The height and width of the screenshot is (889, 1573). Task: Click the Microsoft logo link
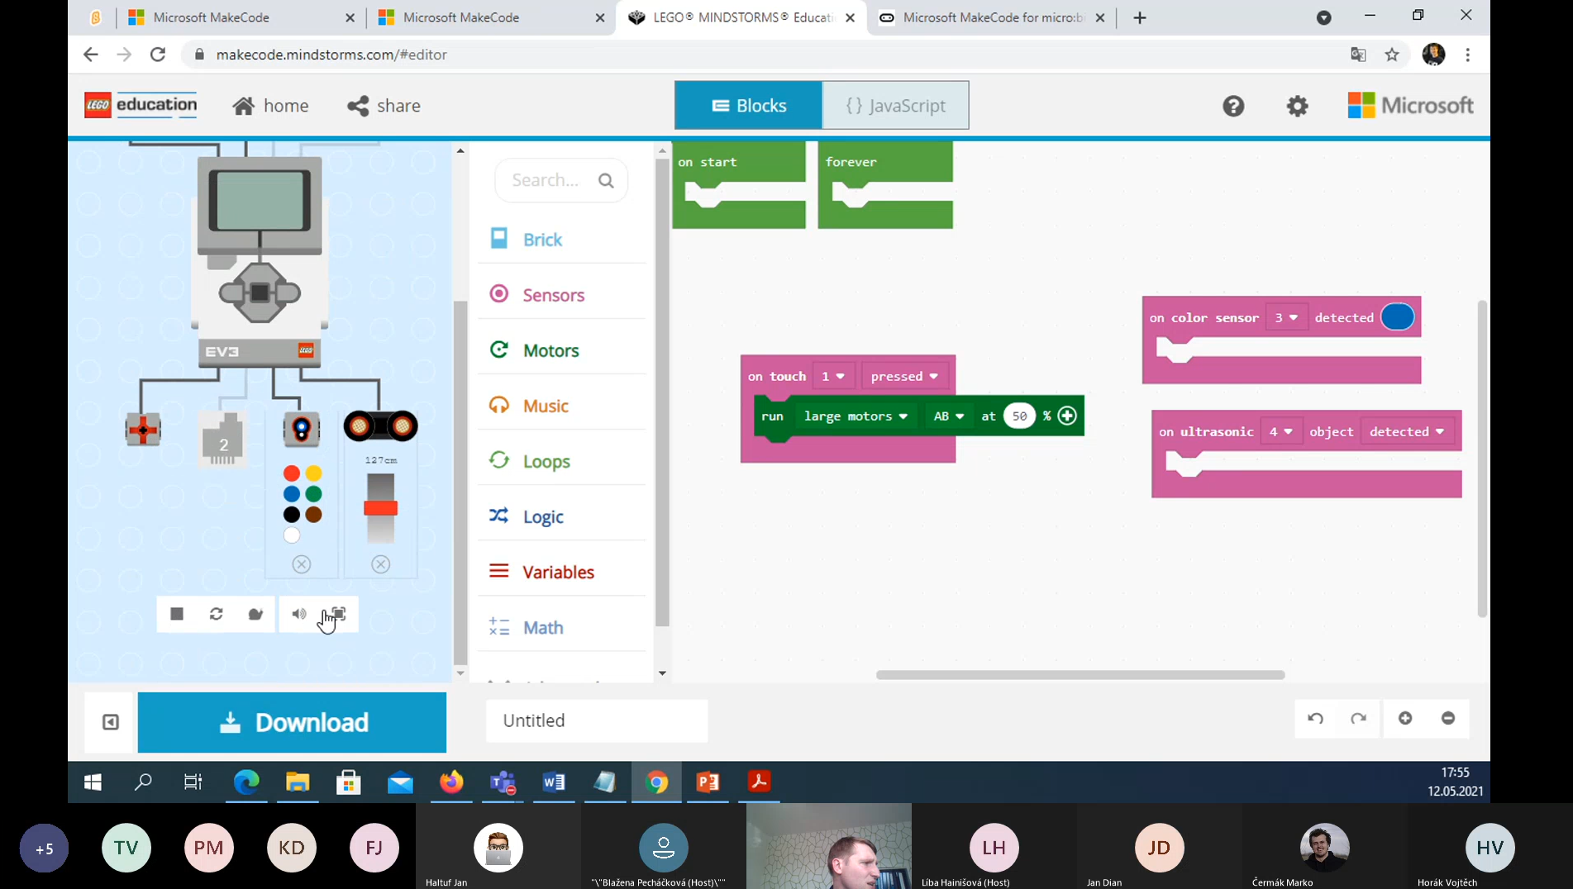coord(1410,106)
